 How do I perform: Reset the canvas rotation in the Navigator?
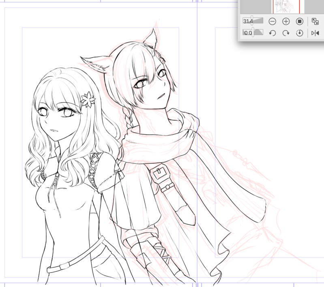(300, 33)
